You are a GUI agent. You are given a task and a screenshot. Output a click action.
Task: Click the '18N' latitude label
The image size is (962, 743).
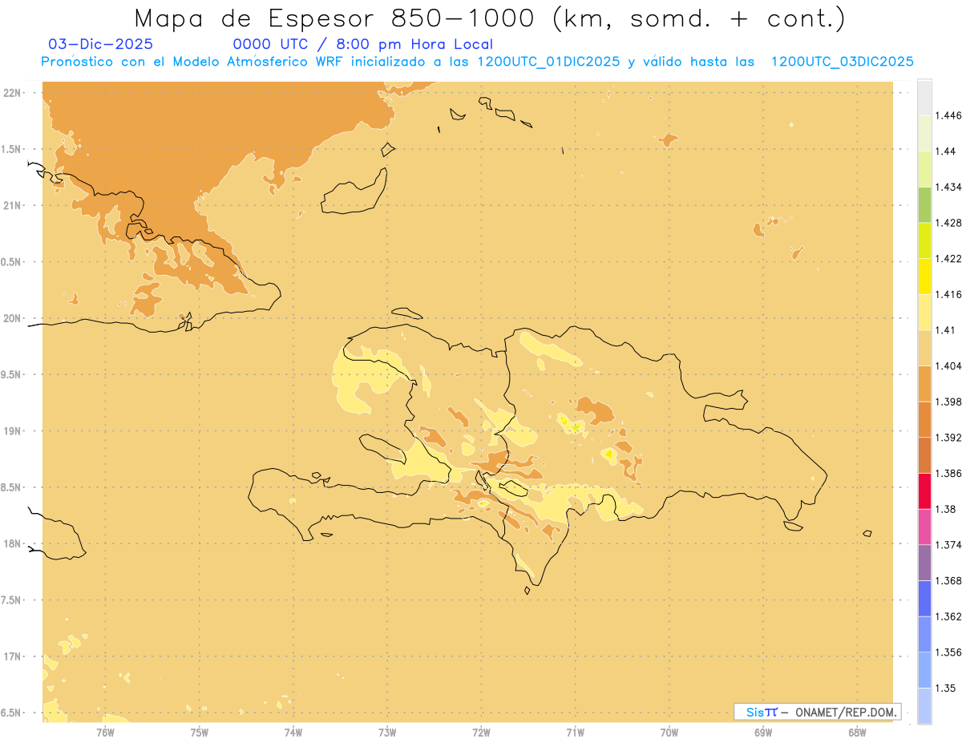(x=13, y=543)
